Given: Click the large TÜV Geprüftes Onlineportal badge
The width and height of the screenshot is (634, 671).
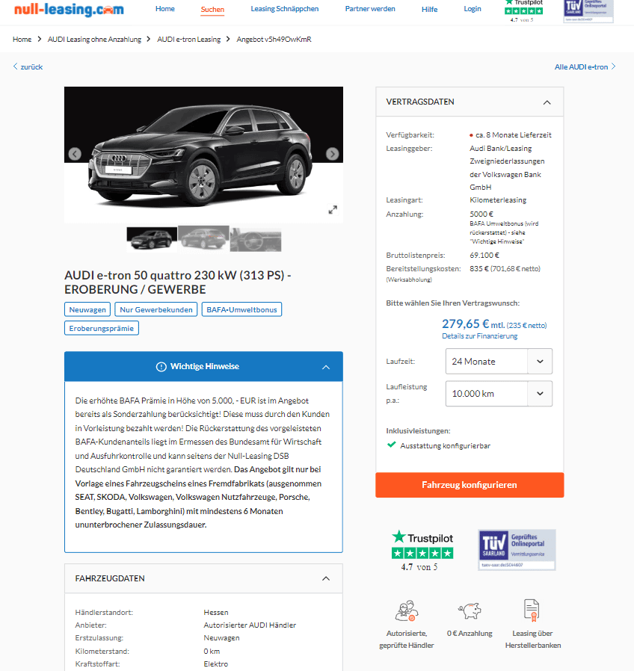Looking at the screenshot, I should click(517, 549).
